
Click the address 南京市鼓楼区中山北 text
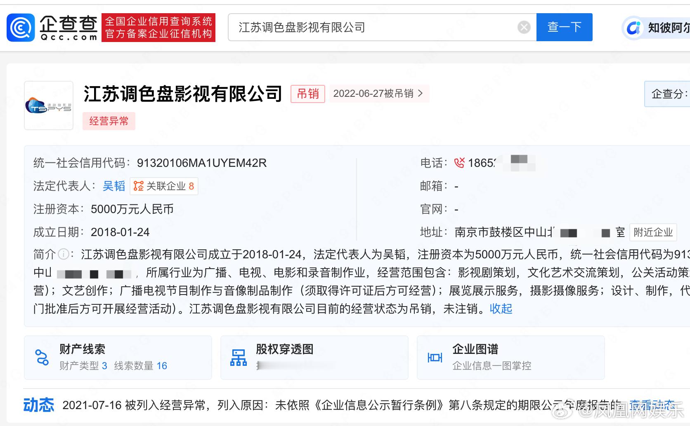click(x=504, y=232)
